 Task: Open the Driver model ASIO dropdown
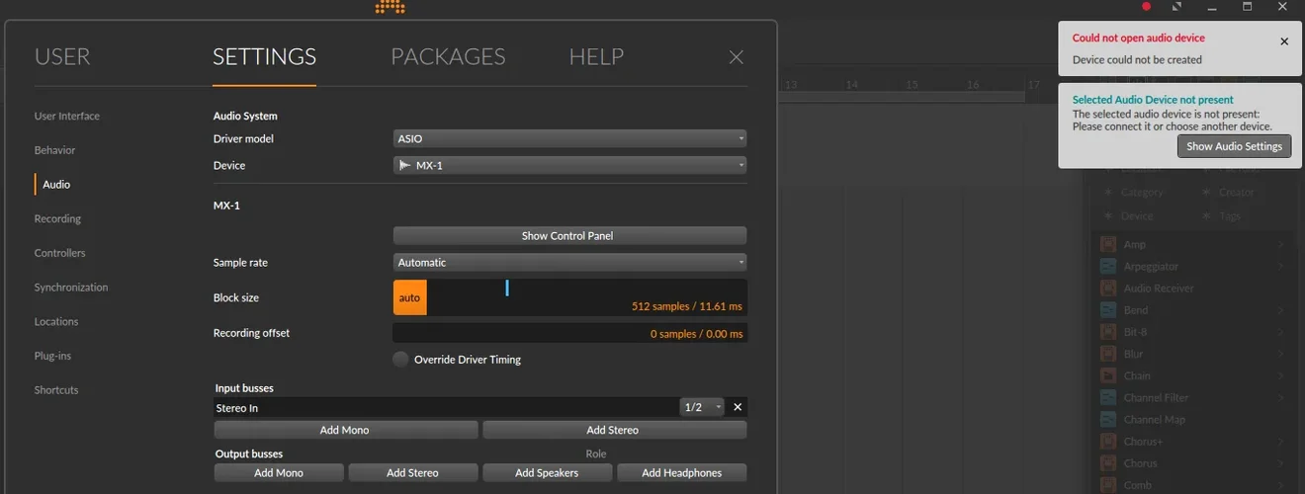click(569, 138)
